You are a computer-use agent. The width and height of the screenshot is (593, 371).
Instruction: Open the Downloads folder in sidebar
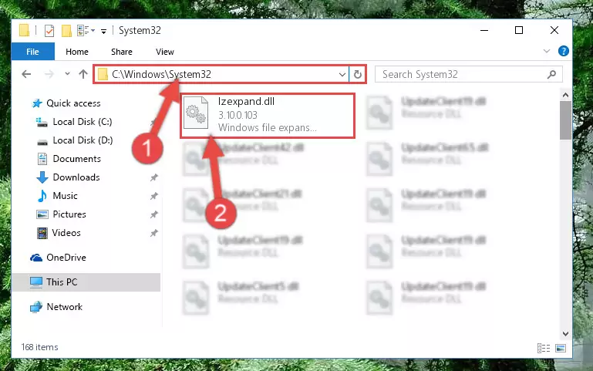pos(76,177)
